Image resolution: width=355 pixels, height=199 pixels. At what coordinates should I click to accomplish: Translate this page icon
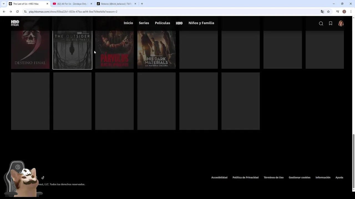click(x=322, y=12)
